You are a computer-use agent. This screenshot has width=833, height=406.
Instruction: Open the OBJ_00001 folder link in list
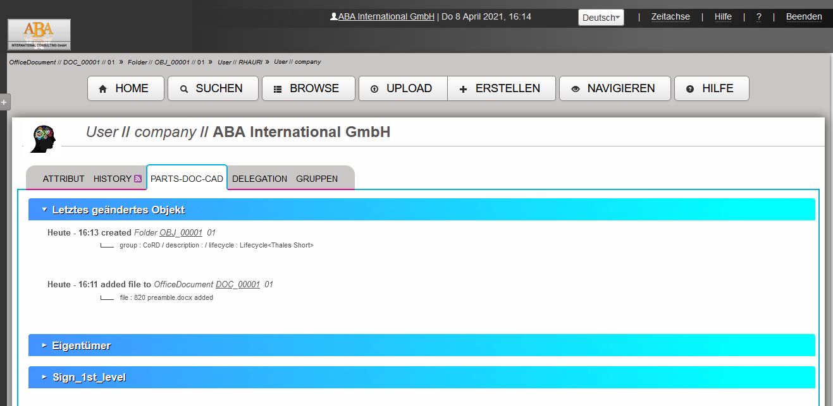tap(181, 233)
